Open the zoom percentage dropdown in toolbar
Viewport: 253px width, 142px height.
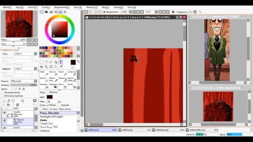[x=130, y=12]
